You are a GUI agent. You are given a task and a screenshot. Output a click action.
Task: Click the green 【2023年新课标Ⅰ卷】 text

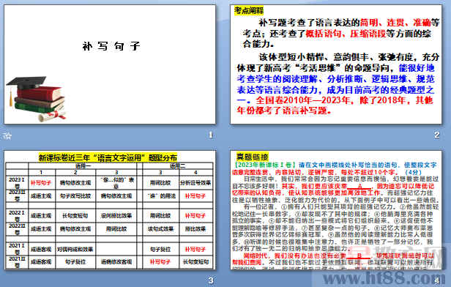264,165
